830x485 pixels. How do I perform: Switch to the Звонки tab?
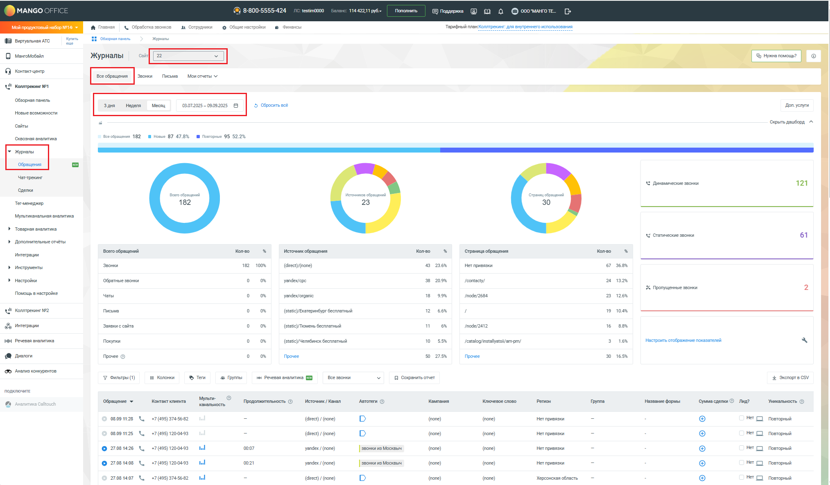145,76
